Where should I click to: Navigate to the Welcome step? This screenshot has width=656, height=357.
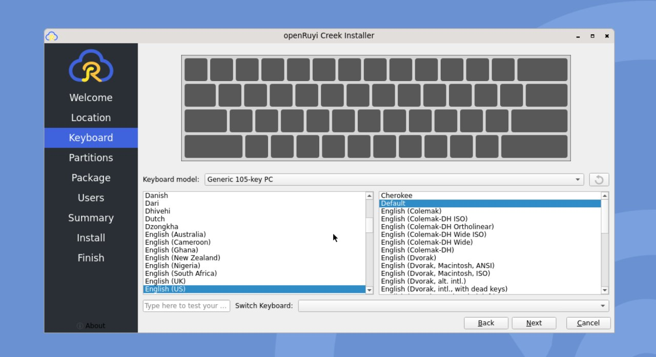91,97
